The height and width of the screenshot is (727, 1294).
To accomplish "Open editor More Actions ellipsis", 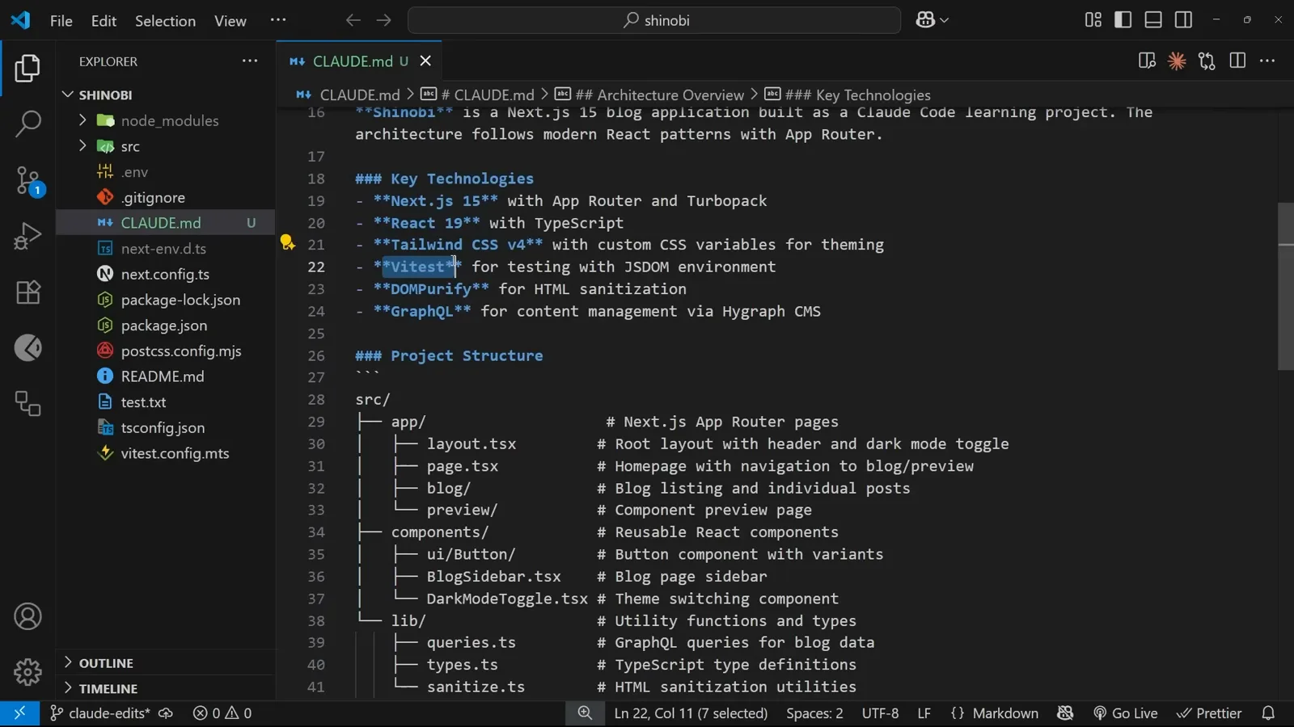I will (x=1267, y=61).
